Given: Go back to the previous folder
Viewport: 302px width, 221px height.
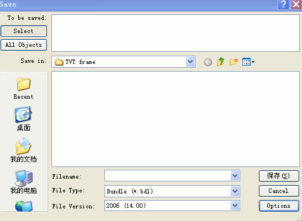Looking at the screenshot, I should click(208, 62).
